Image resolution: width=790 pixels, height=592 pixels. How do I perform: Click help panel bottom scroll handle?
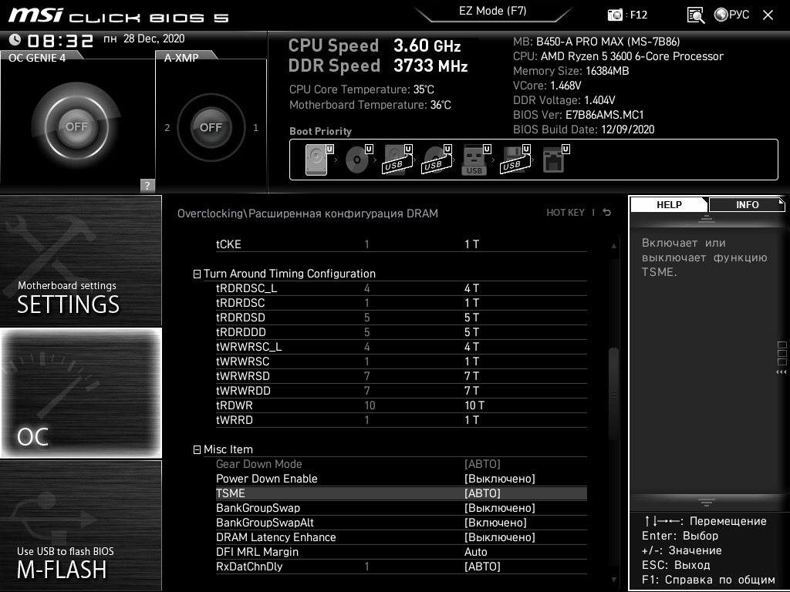point(707,502)
